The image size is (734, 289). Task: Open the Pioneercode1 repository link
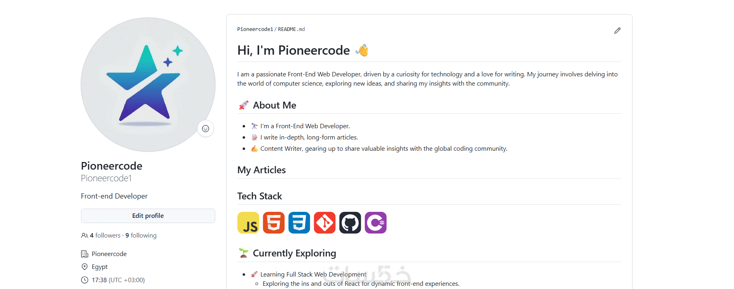(255, 29)
